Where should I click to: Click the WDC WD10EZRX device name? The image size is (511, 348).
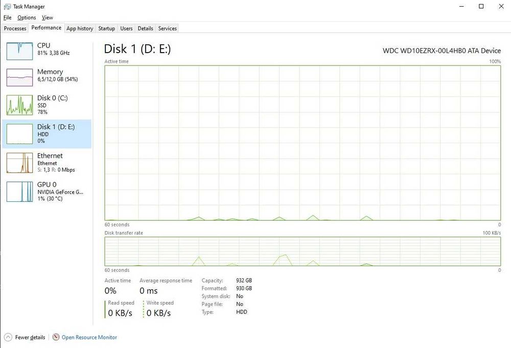442,51
